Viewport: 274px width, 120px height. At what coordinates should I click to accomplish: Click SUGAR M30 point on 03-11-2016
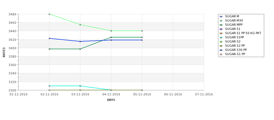(x=80, y=25)
